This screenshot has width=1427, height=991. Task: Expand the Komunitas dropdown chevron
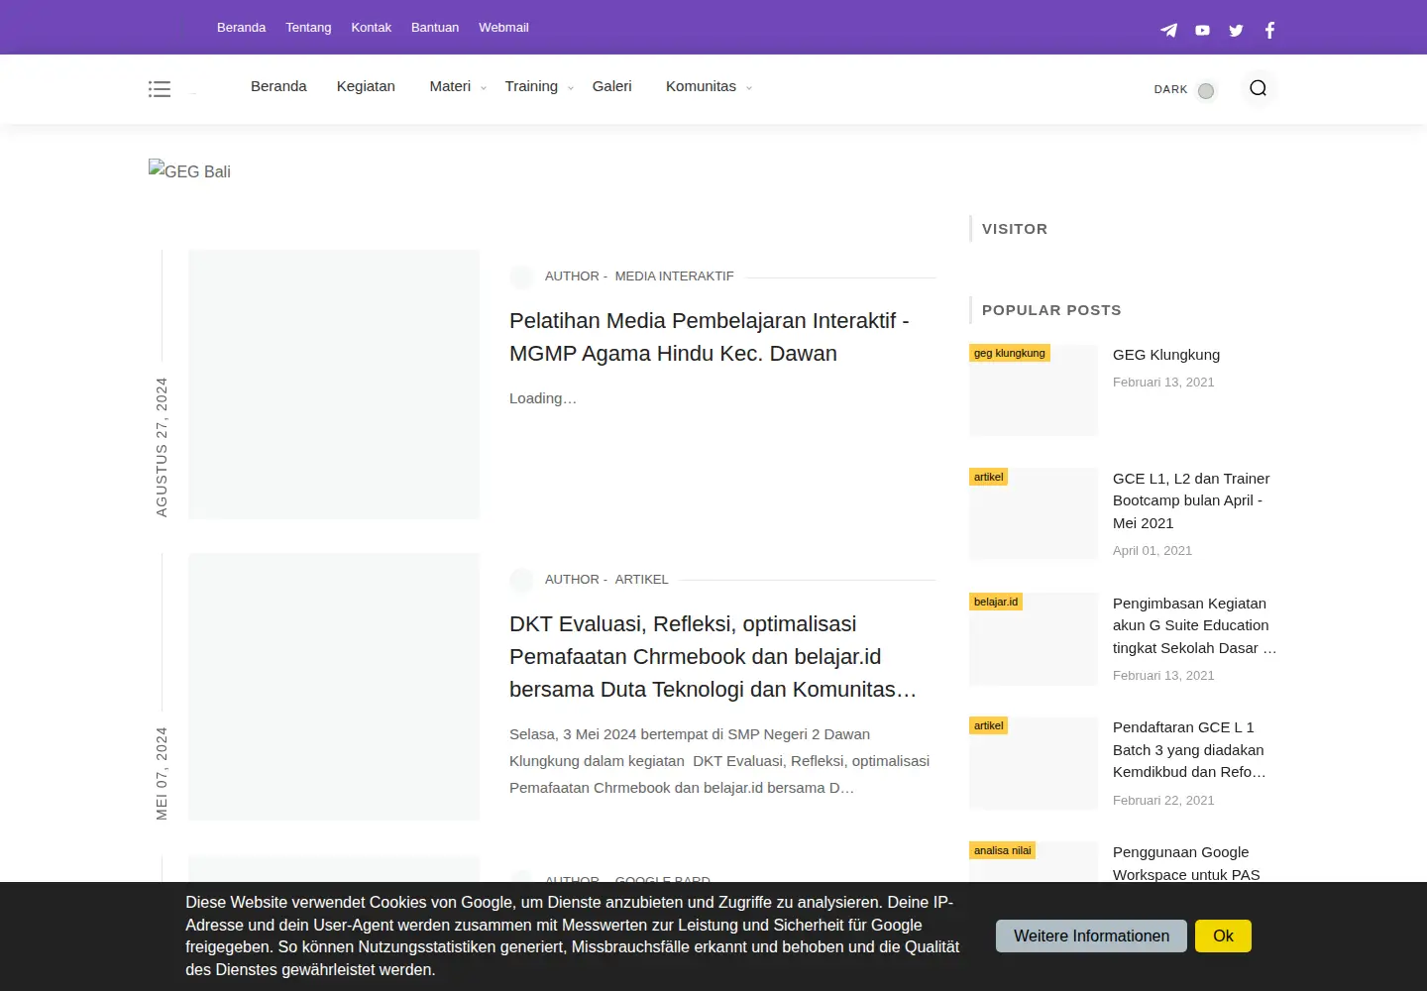pos(749,88)
